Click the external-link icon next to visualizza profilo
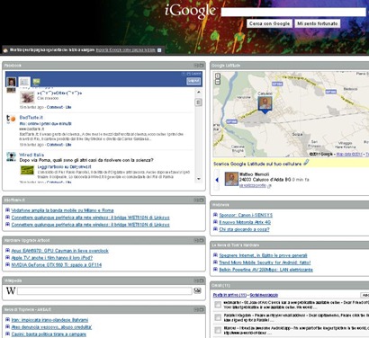 click(x=269, y=186)
